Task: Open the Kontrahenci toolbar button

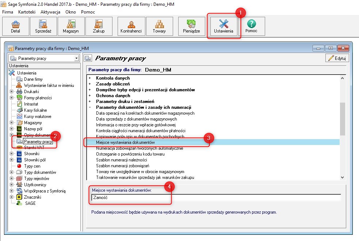Action: [131, 26]
